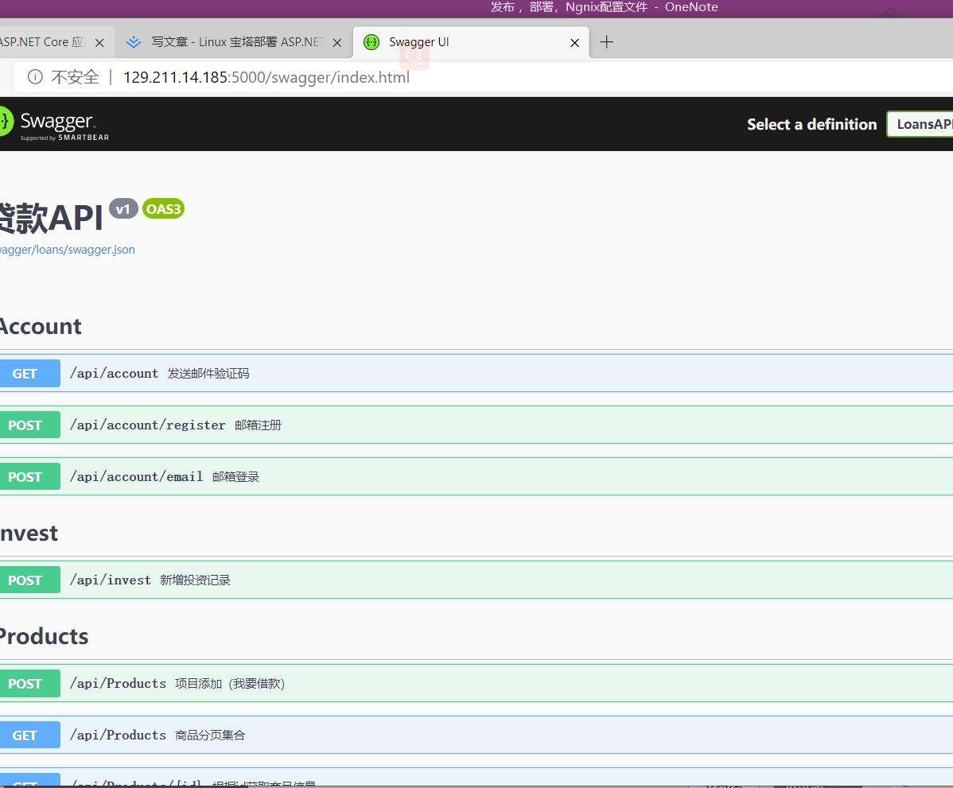Expand POST /api/invest 新增投资记录 operation

pos(476,580)
